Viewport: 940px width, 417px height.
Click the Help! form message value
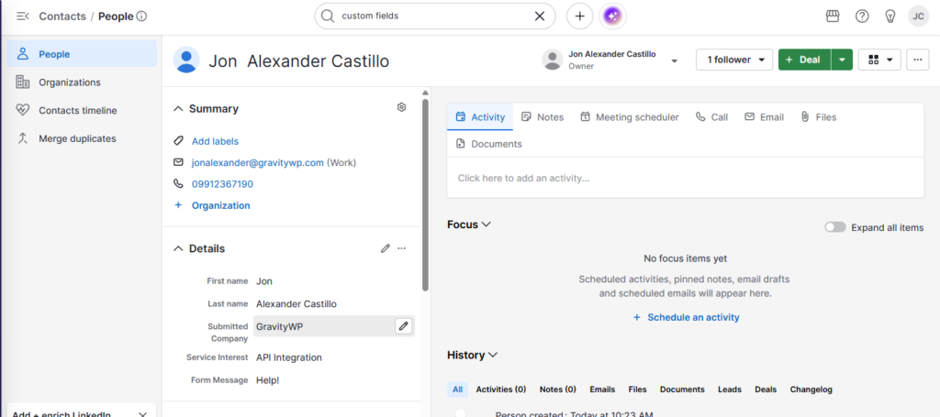tap(268, 380)
